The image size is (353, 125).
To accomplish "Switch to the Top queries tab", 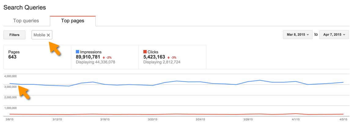I will [x=26, y=21].
